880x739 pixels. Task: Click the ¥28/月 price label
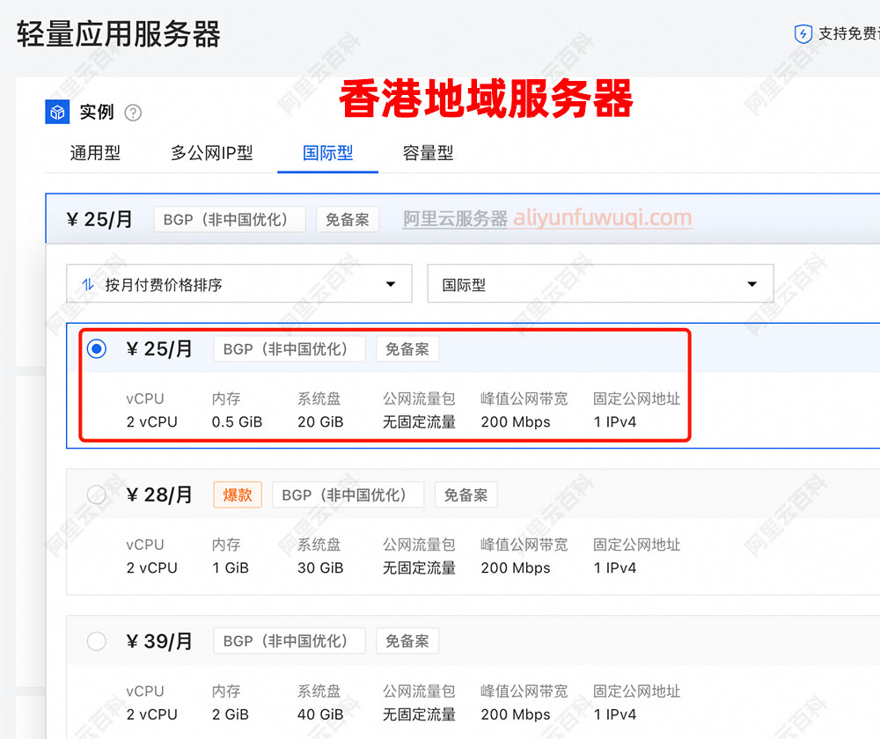click(x=159, y=495)
